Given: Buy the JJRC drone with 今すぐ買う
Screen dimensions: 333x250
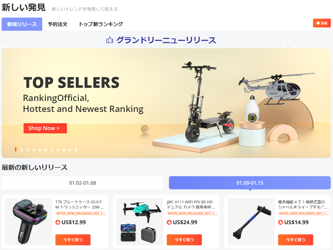Looking at the screenshot, I should (184, 240).
